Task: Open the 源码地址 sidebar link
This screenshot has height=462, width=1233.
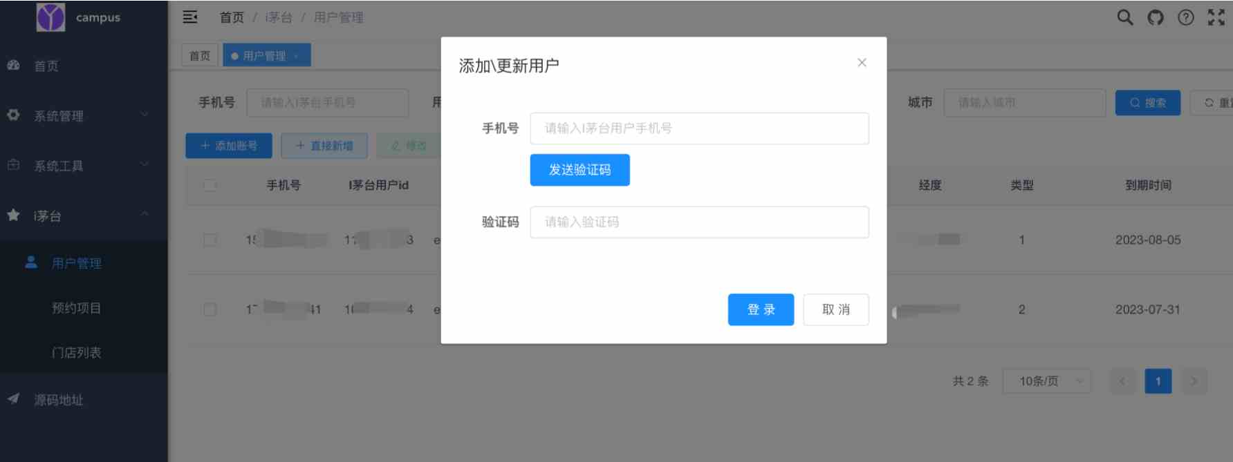Action: click(x=59, y=400)
